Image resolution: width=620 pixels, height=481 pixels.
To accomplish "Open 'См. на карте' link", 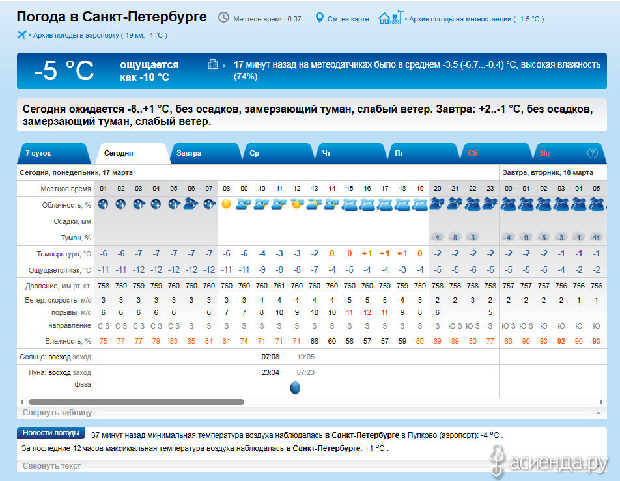I will tap(348, 19).
